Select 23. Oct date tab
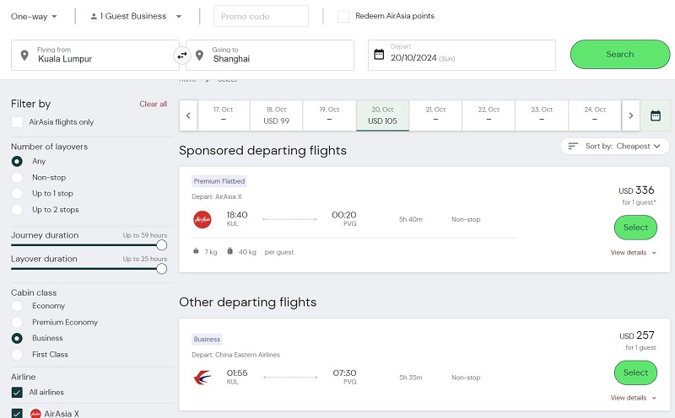Image resolution: width=675 pixels, height=418 pixels. (x=542, y=115)
